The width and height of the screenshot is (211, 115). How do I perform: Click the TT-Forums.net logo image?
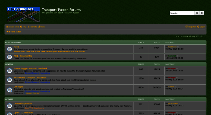(23, 14)
